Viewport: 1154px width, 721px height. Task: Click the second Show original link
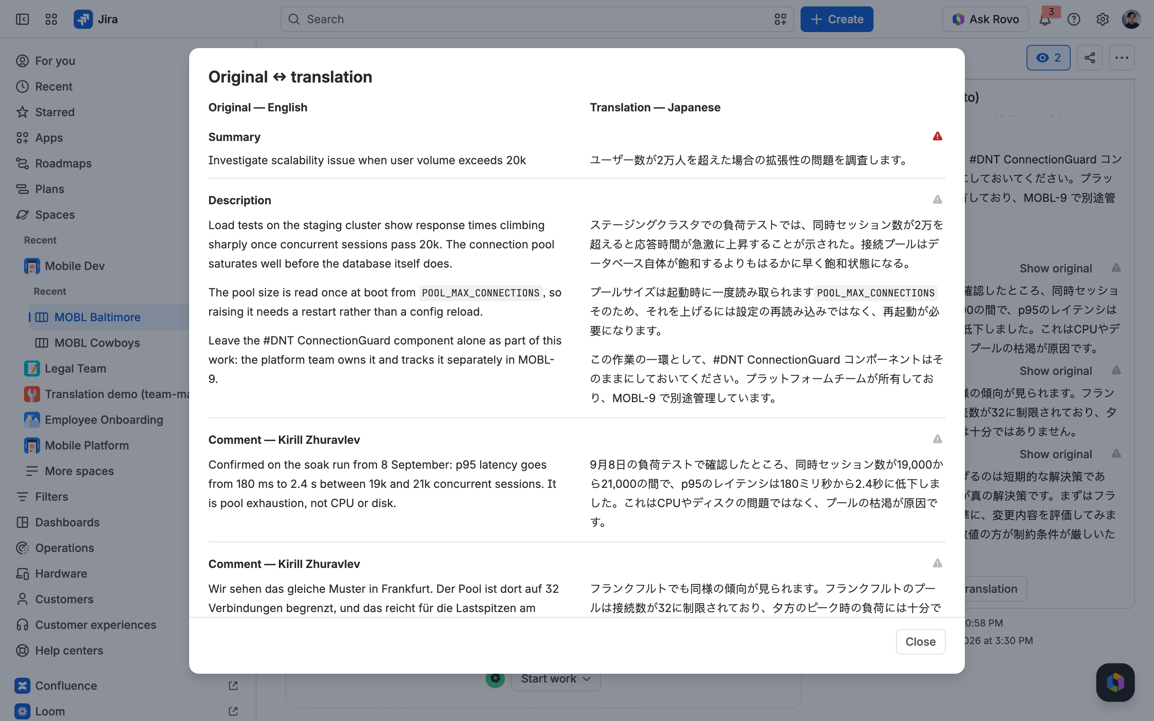coord(1055,371)
